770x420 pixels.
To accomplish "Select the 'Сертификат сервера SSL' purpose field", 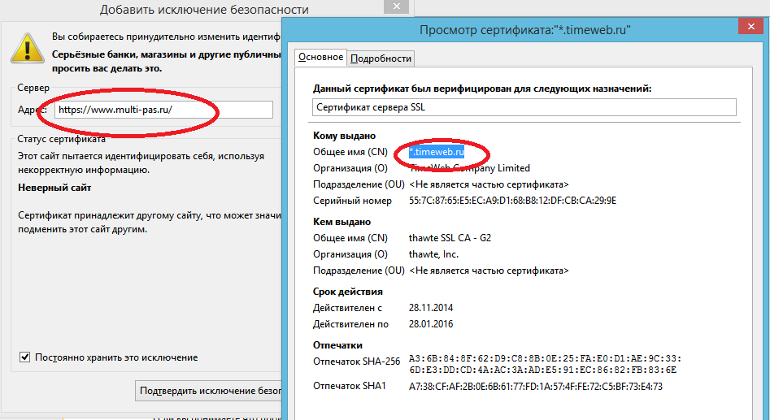I will 524,108.
